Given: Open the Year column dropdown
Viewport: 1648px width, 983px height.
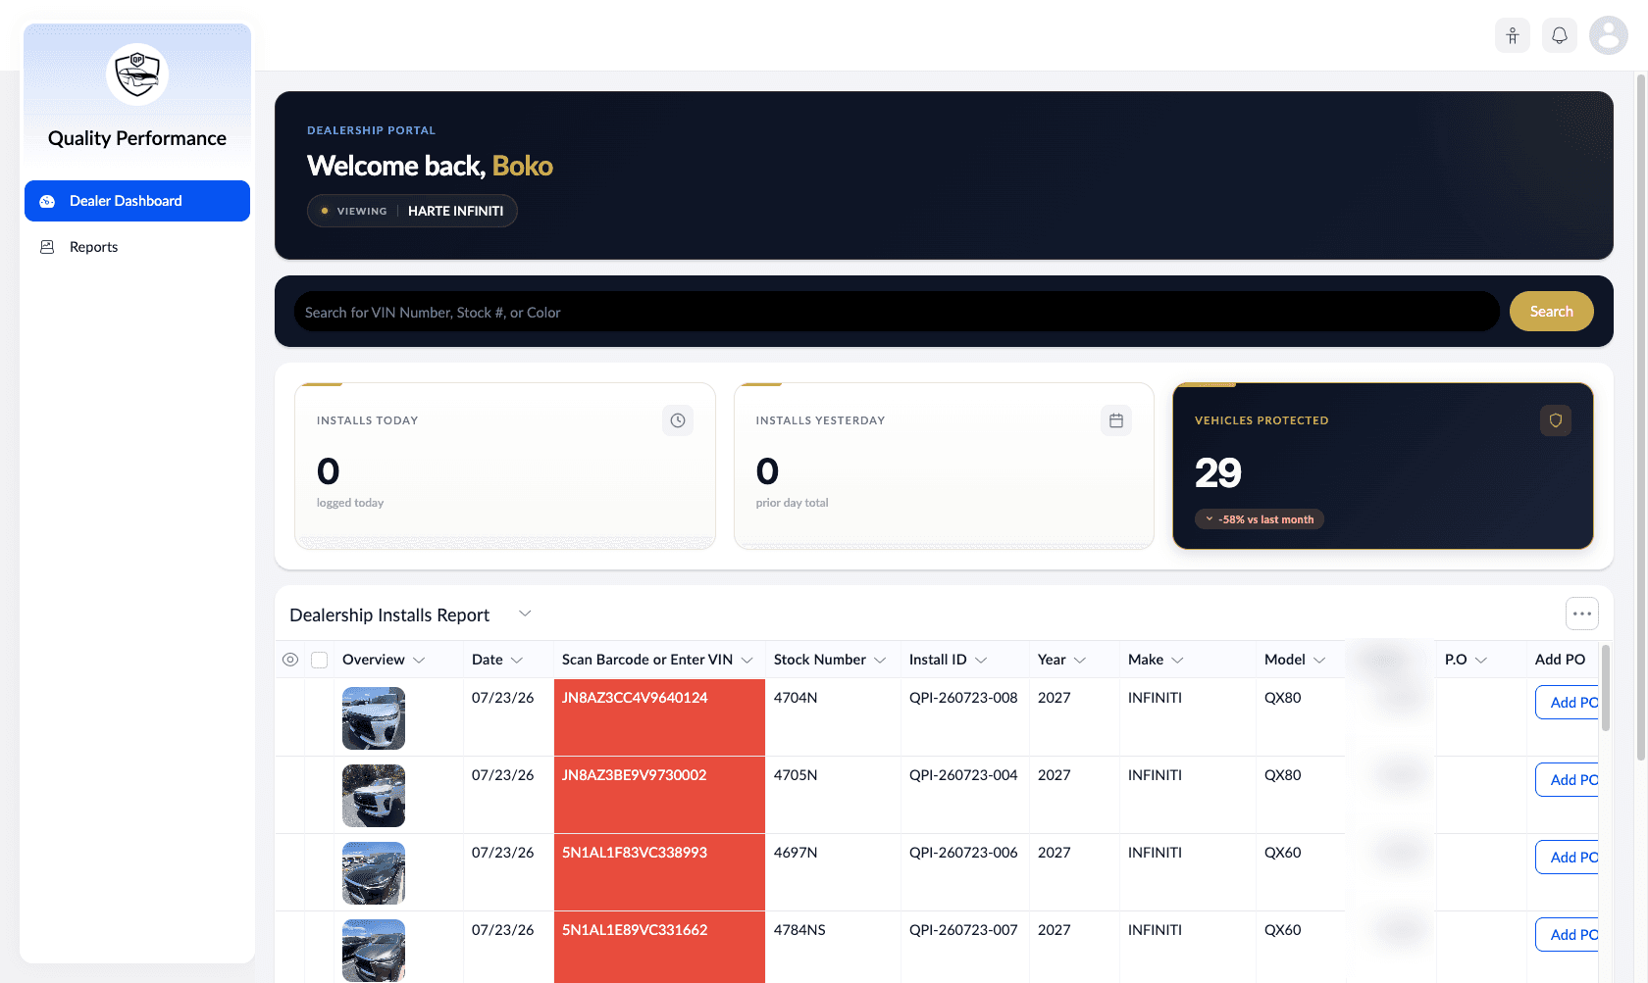Looking at the screenshot, I should point(1080,660).
